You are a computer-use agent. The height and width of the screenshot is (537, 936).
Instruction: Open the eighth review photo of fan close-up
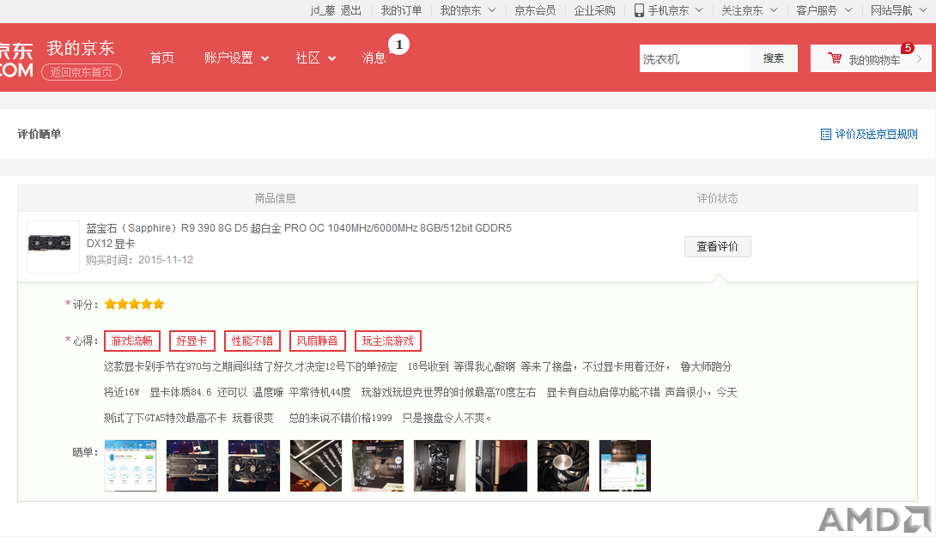[563, 466]
